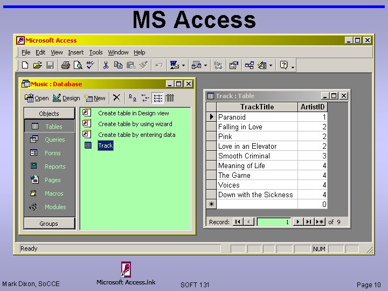Image resolution: width=388 pixels, height=291 pixels.
Task: Click the OfficeLinks Word icon
Action: click(175, 65)
